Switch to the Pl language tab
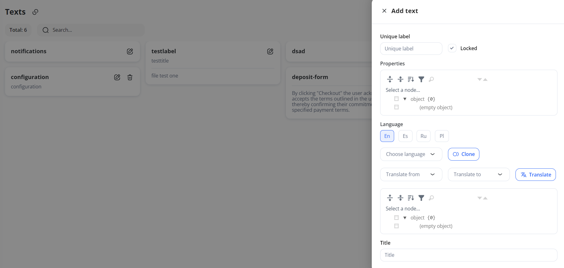564x268 pixels. click(442, 136)
